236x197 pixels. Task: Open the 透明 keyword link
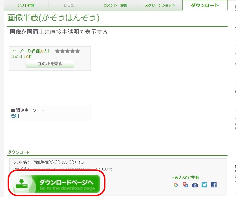tap(15, 116)
